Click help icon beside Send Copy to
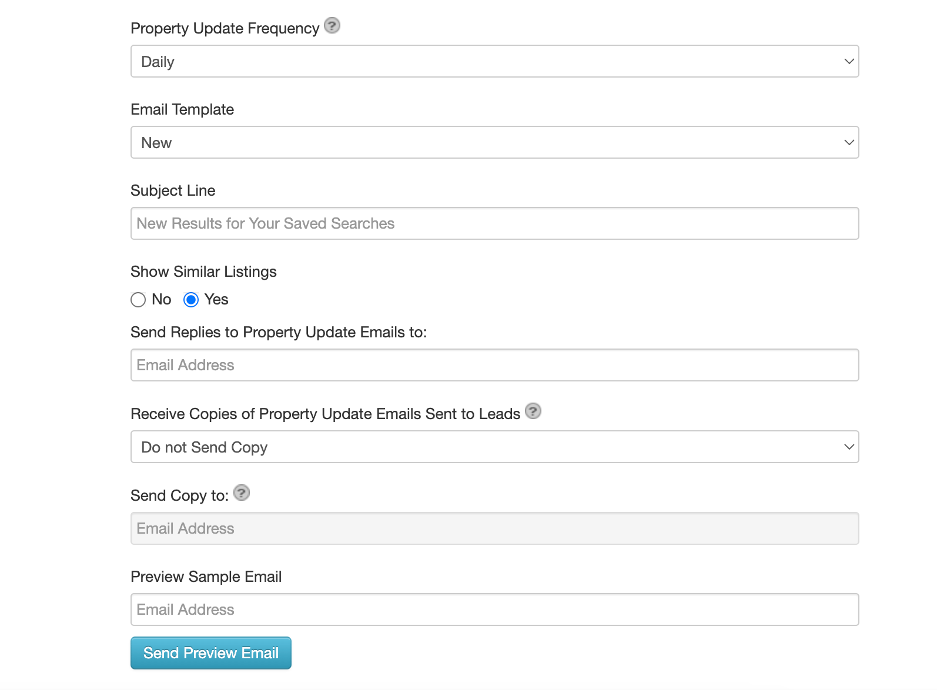Image resolution: width=937 pixels, height=690 pixels. click(x=242, y=493)
